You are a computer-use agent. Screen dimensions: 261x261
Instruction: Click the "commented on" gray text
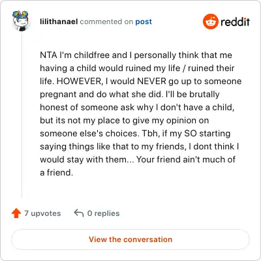pos(106,22)
